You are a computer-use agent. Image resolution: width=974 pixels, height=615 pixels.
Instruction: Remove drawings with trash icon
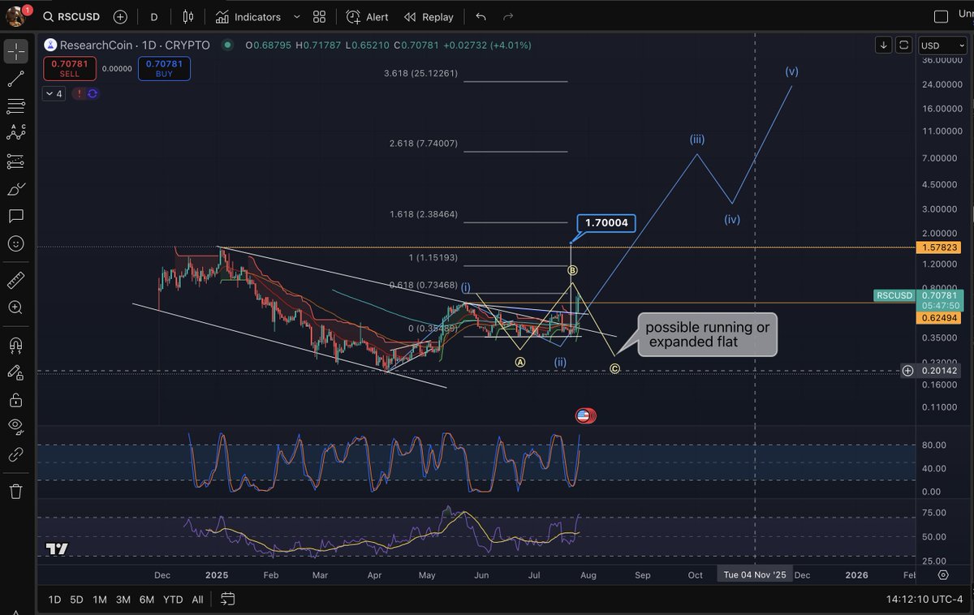pyautogui.click(x=16, y=491)
